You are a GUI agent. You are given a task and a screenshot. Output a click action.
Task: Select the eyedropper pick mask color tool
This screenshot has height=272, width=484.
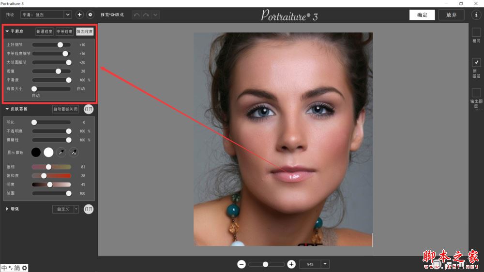(x=61, y=152)
